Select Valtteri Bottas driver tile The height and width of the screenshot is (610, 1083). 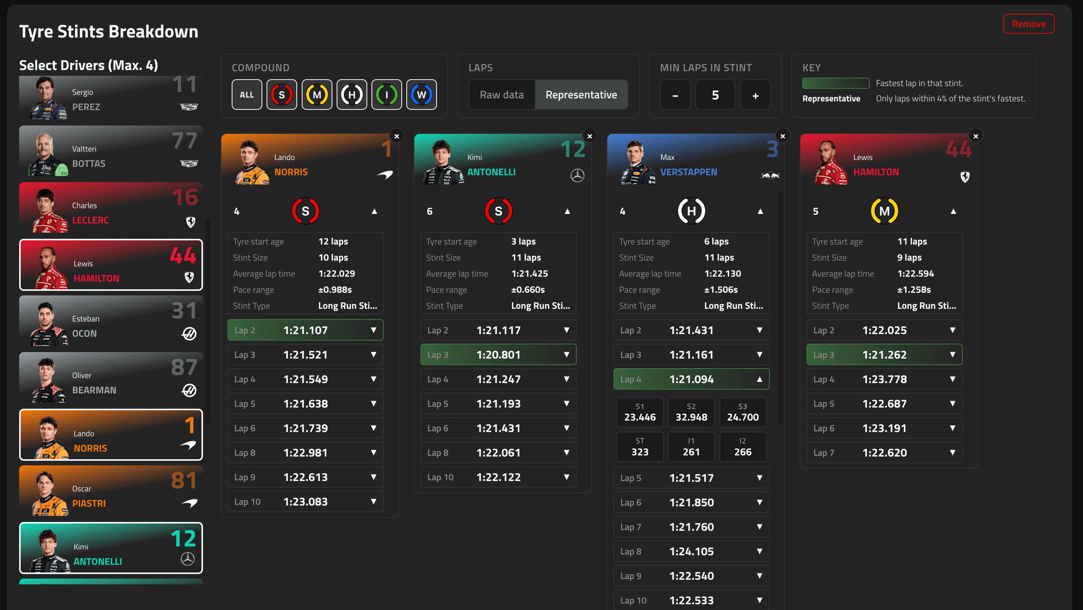point(111,151)
